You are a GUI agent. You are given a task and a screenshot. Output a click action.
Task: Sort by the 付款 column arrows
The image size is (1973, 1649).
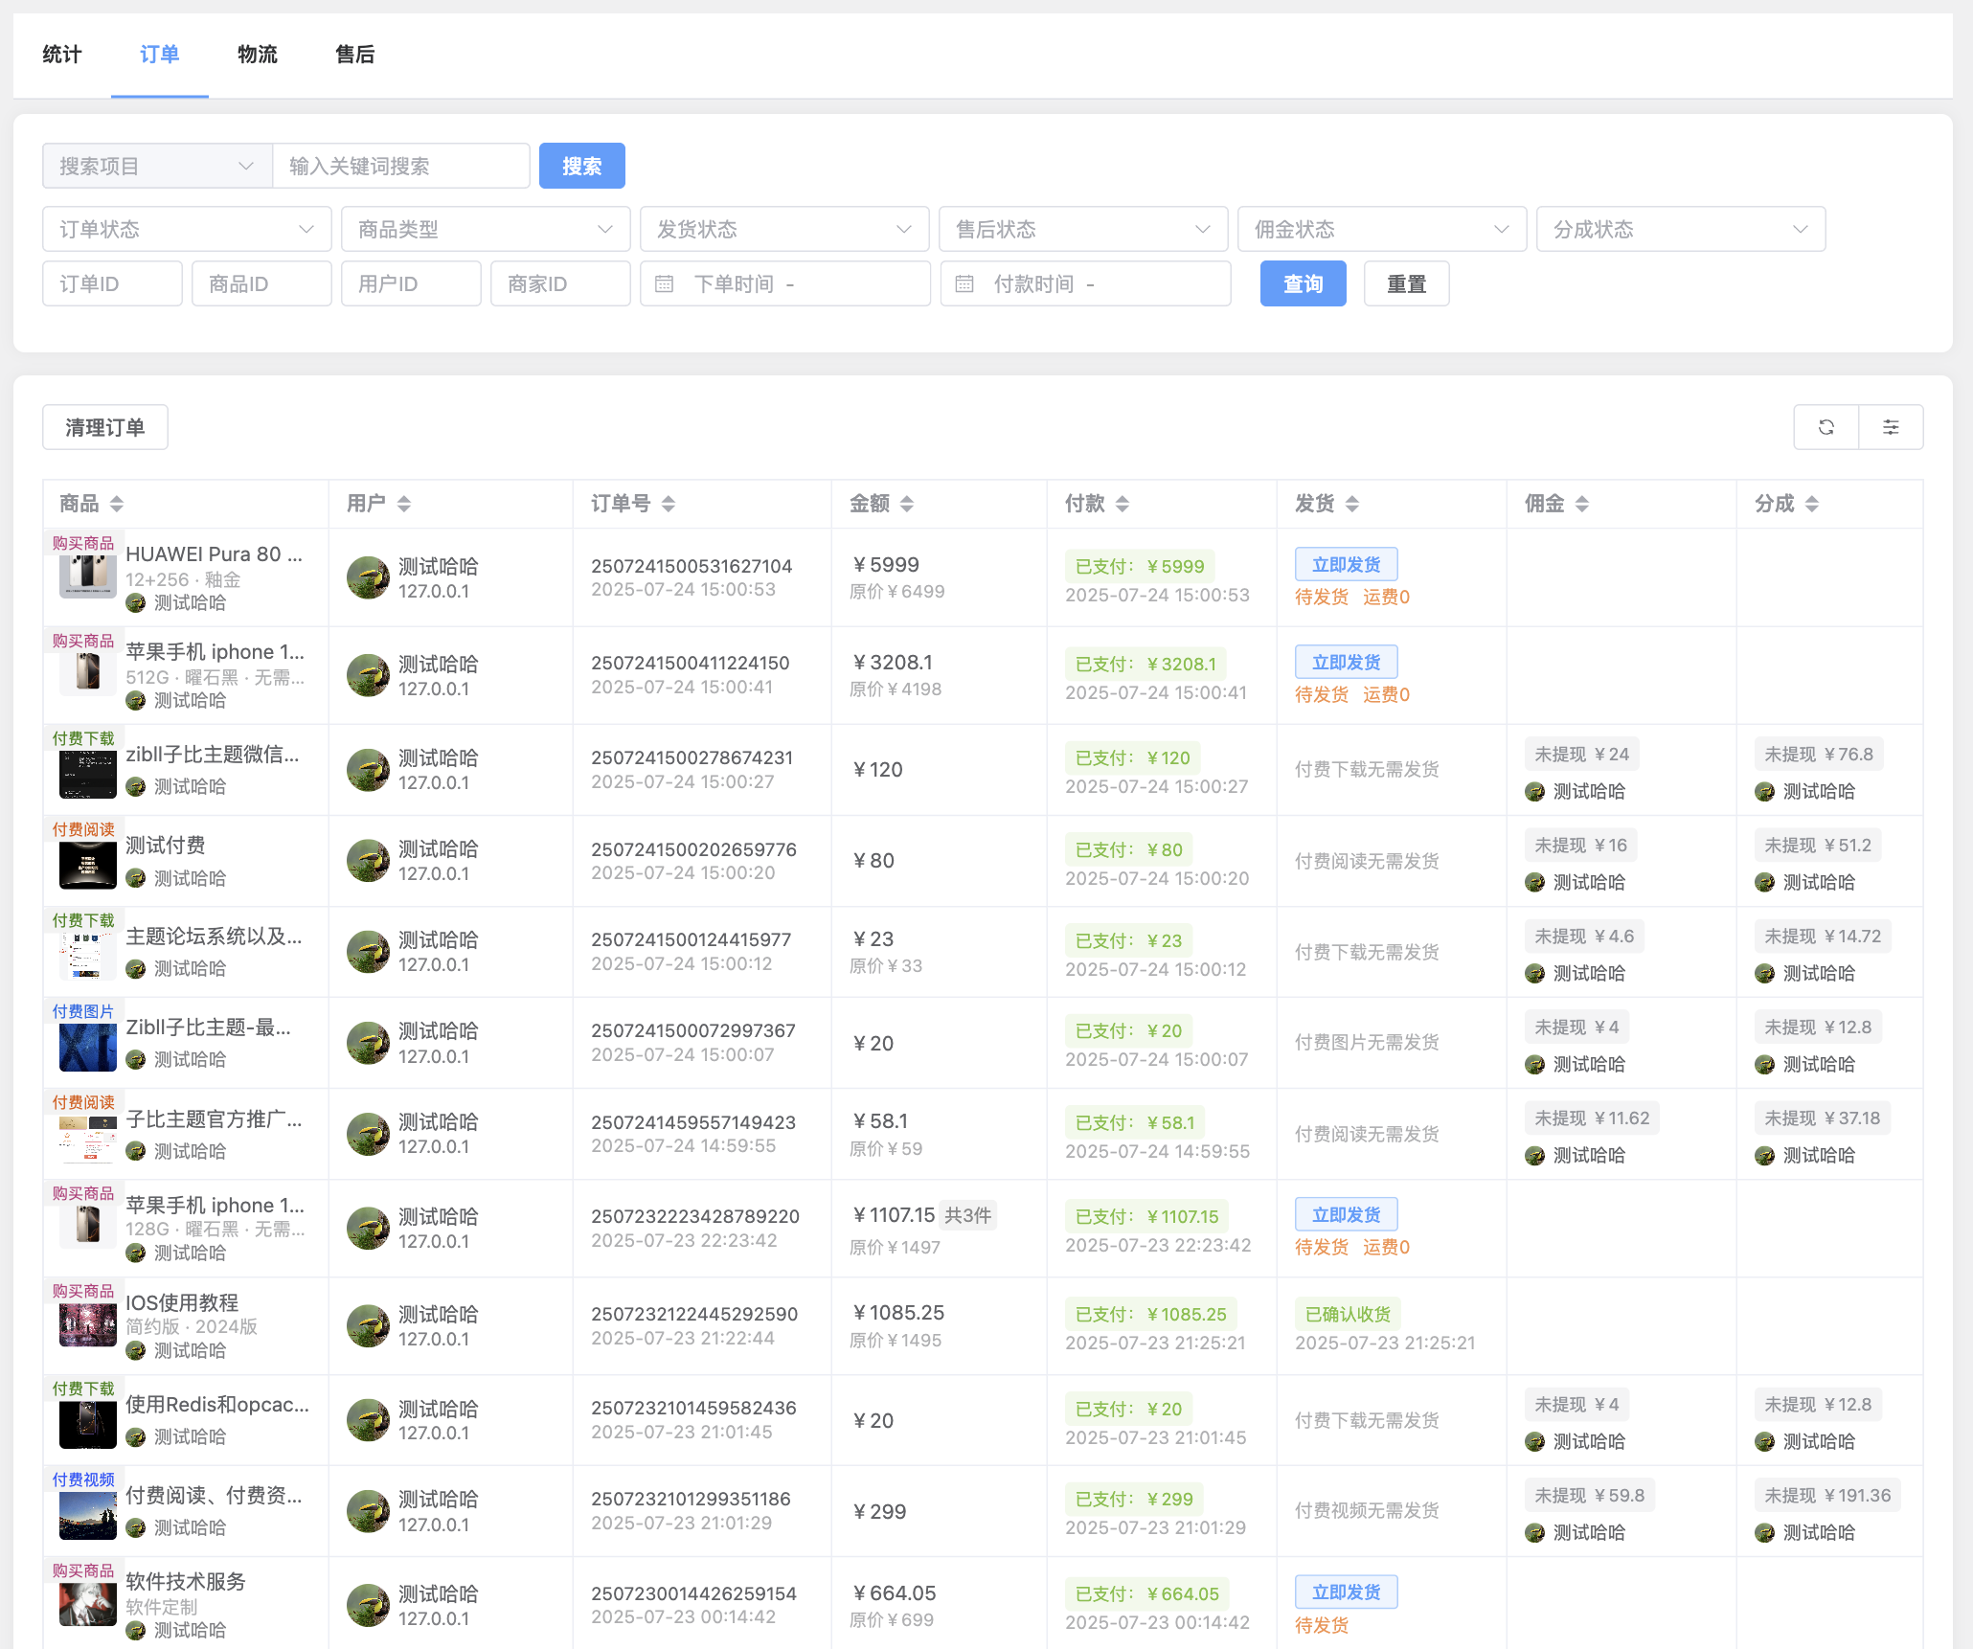[1122, 504]
